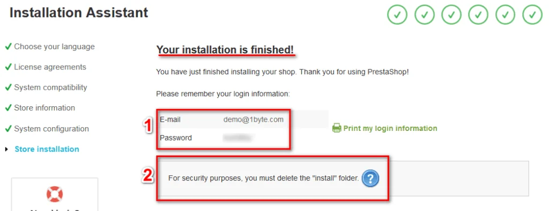Click the first green checkmark step circle
The width and height of the screenshot is (549, 211).
click(397, 15)
